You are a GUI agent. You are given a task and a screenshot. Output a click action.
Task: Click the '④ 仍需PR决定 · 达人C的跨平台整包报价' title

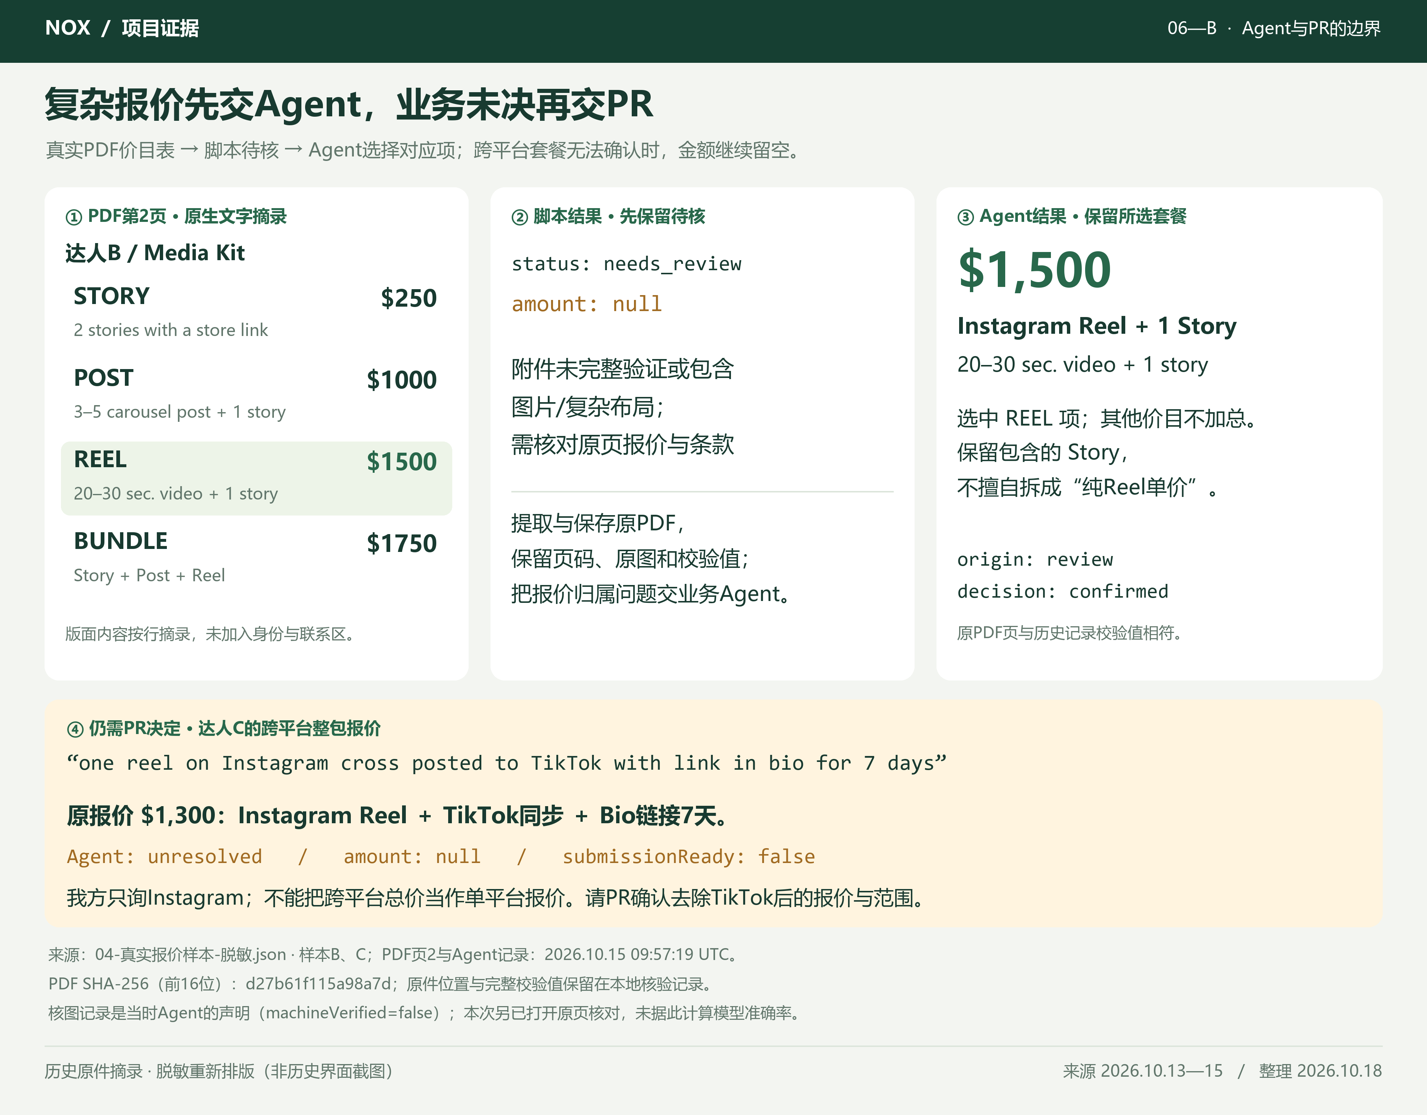tap(223, 729)
